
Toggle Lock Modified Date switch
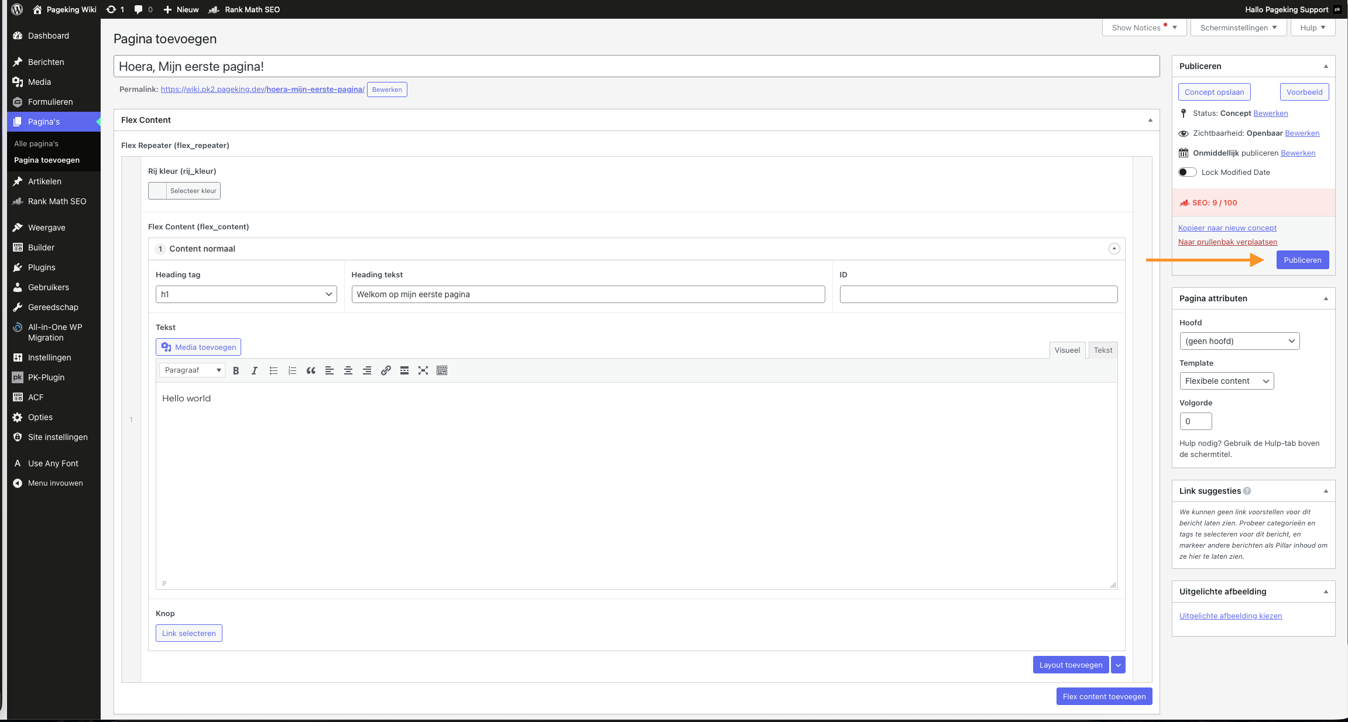1187,172
